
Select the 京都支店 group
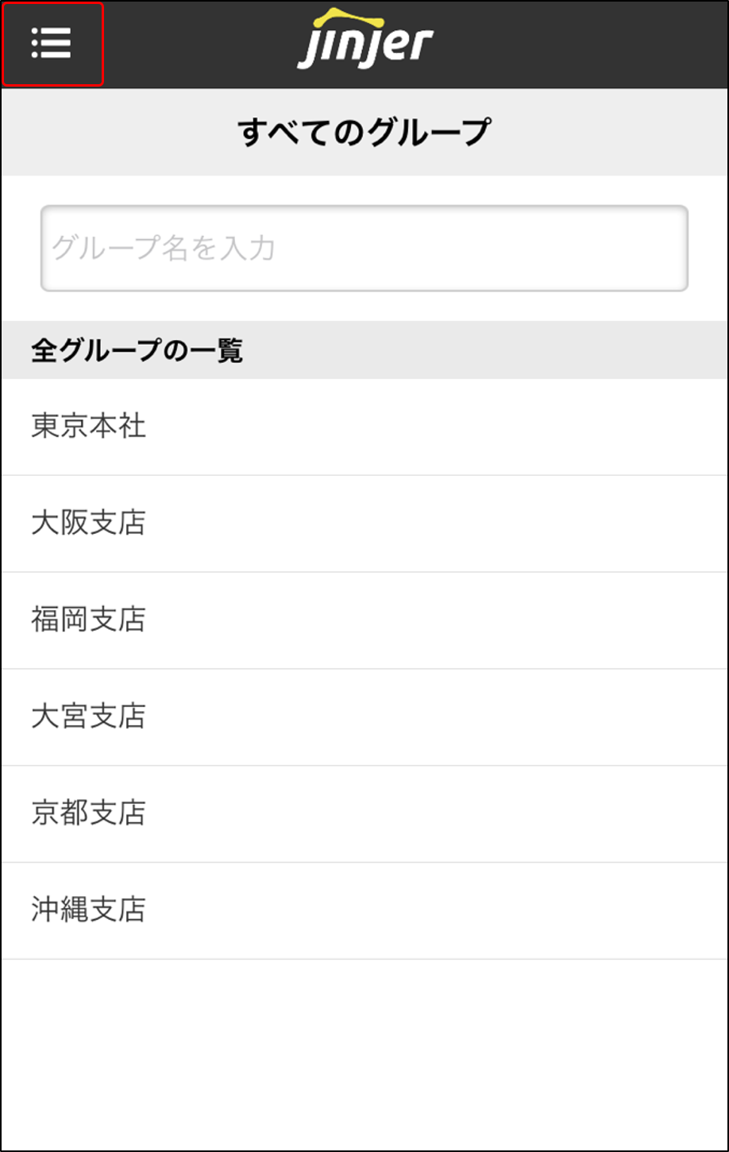89,814
